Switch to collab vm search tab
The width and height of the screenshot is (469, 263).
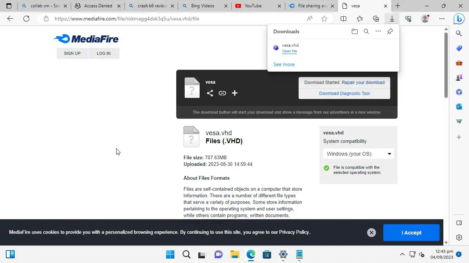(x=44, y=6)
